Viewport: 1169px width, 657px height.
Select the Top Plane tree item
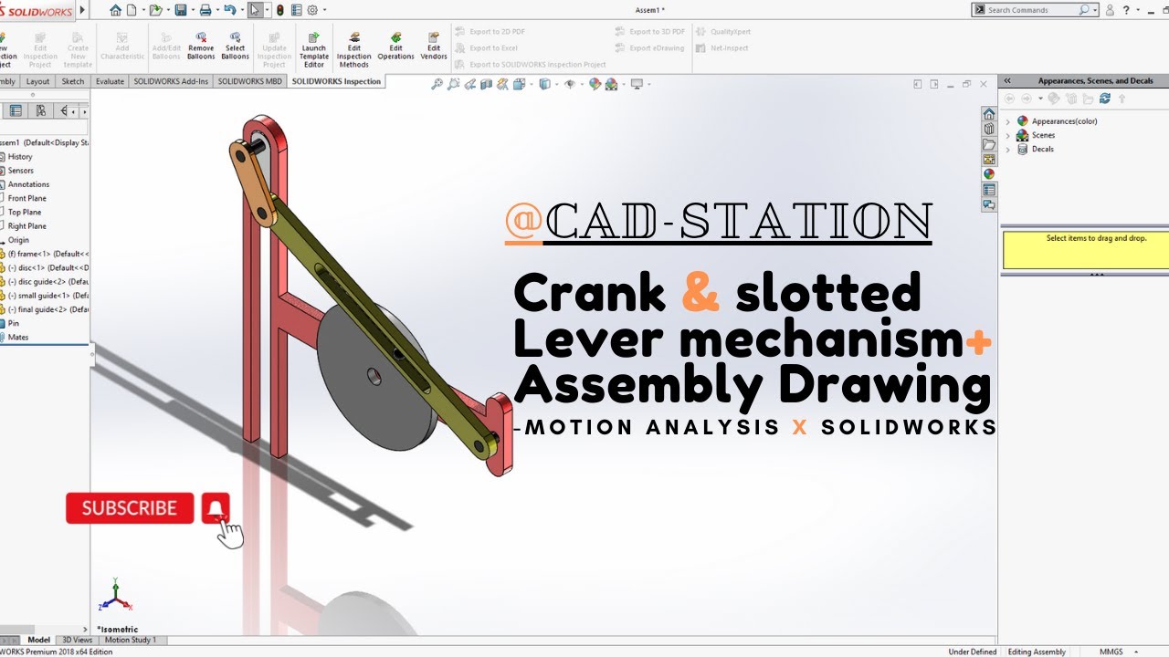[x=25, y=212]
